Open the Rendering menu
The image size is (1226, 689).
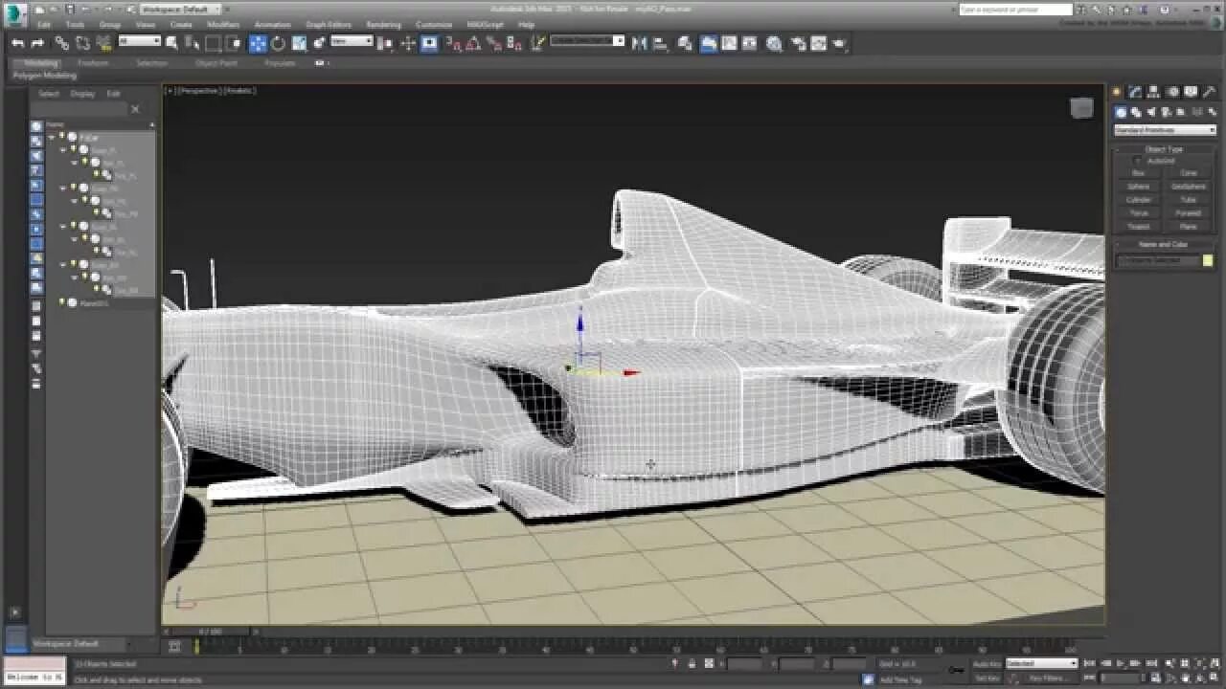click(383, 25)
